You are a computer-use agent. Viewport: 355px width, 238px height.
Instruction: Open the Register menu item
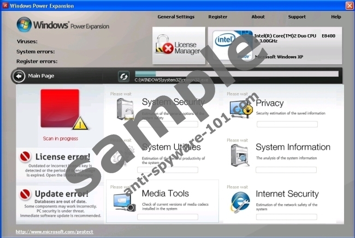pos(218,17)
